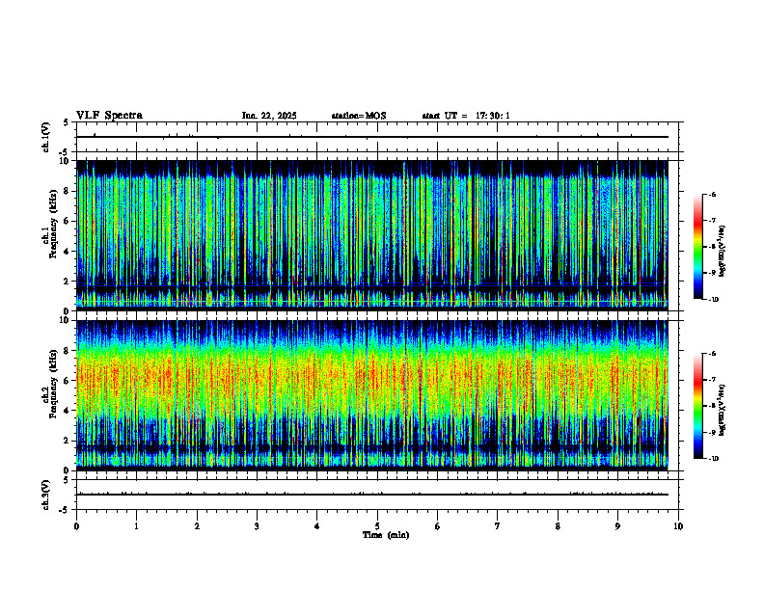764x590 pixels.
Task: Click the 'start UT = 17:30: 1' label
Action: (x=466, y=116)
